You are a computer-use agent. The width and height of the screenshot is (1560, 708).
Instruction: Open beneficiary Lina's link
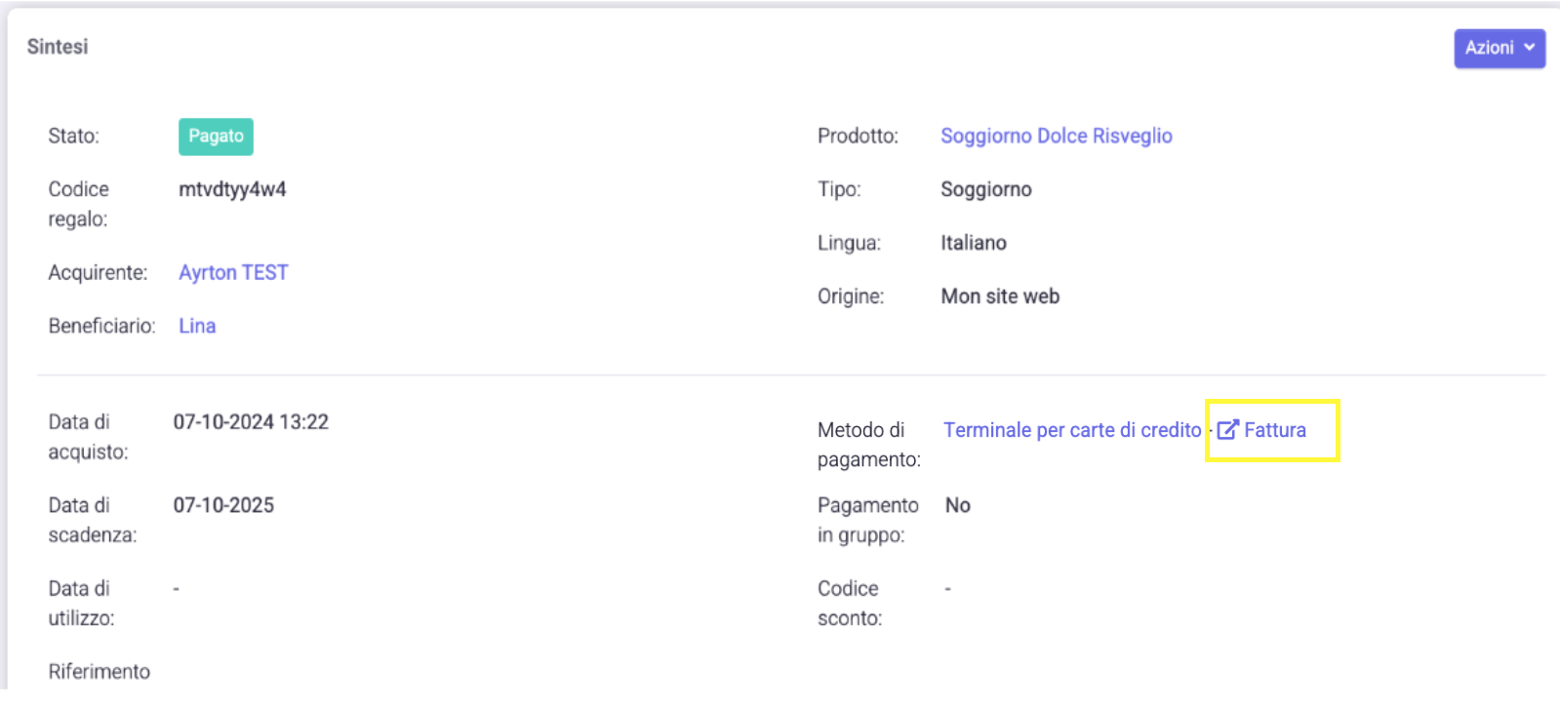point(197,326)
